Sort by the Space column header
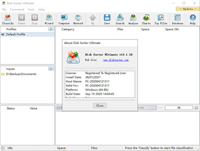 pos(145,29)
